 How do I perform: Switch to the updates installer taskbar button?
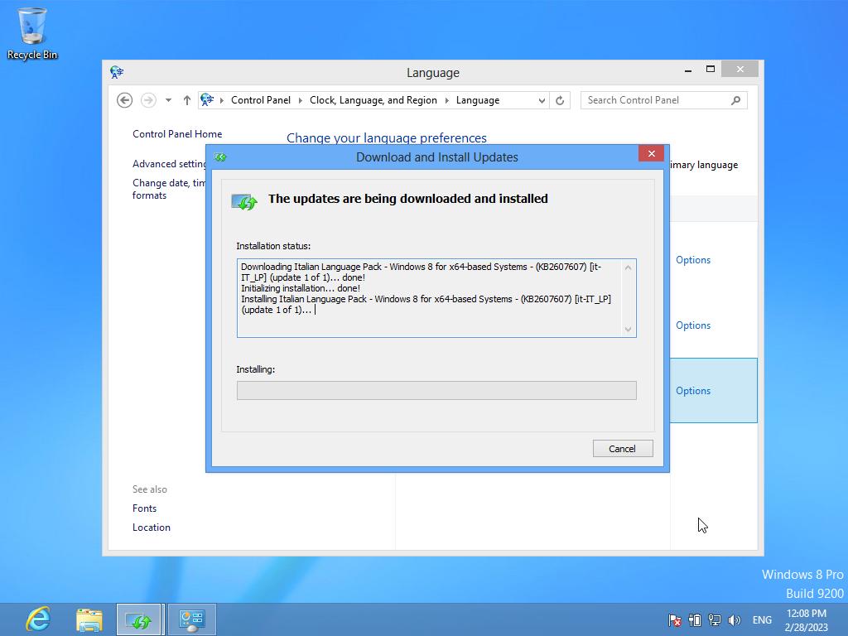click(x=138, y=619)
